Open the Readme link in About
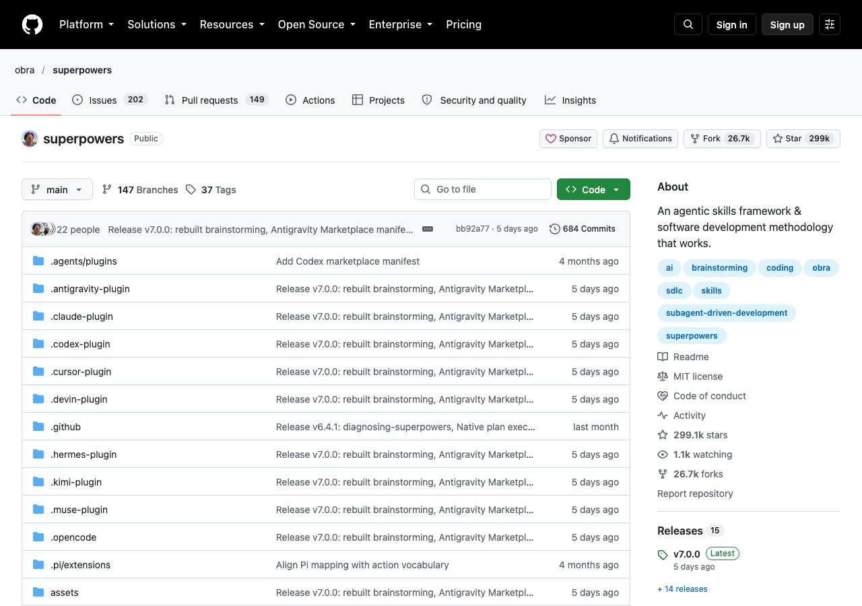The image size is (862, 606). (x=683, y=357)
